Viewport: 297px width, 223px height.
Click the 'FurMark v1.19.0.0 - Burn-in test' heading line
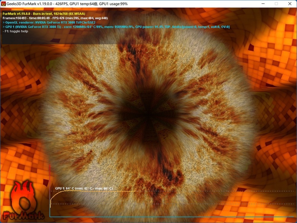click(44, 14)
